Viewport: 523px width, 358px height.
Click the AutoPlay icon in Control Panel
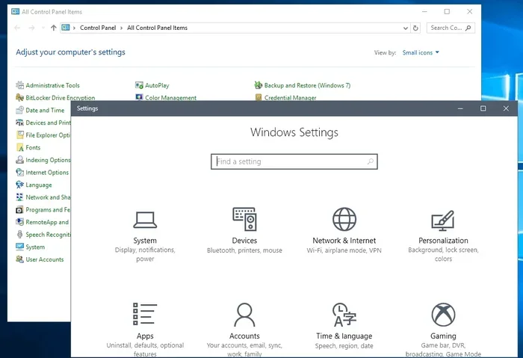pyautogui.click(x=139, y=85)
